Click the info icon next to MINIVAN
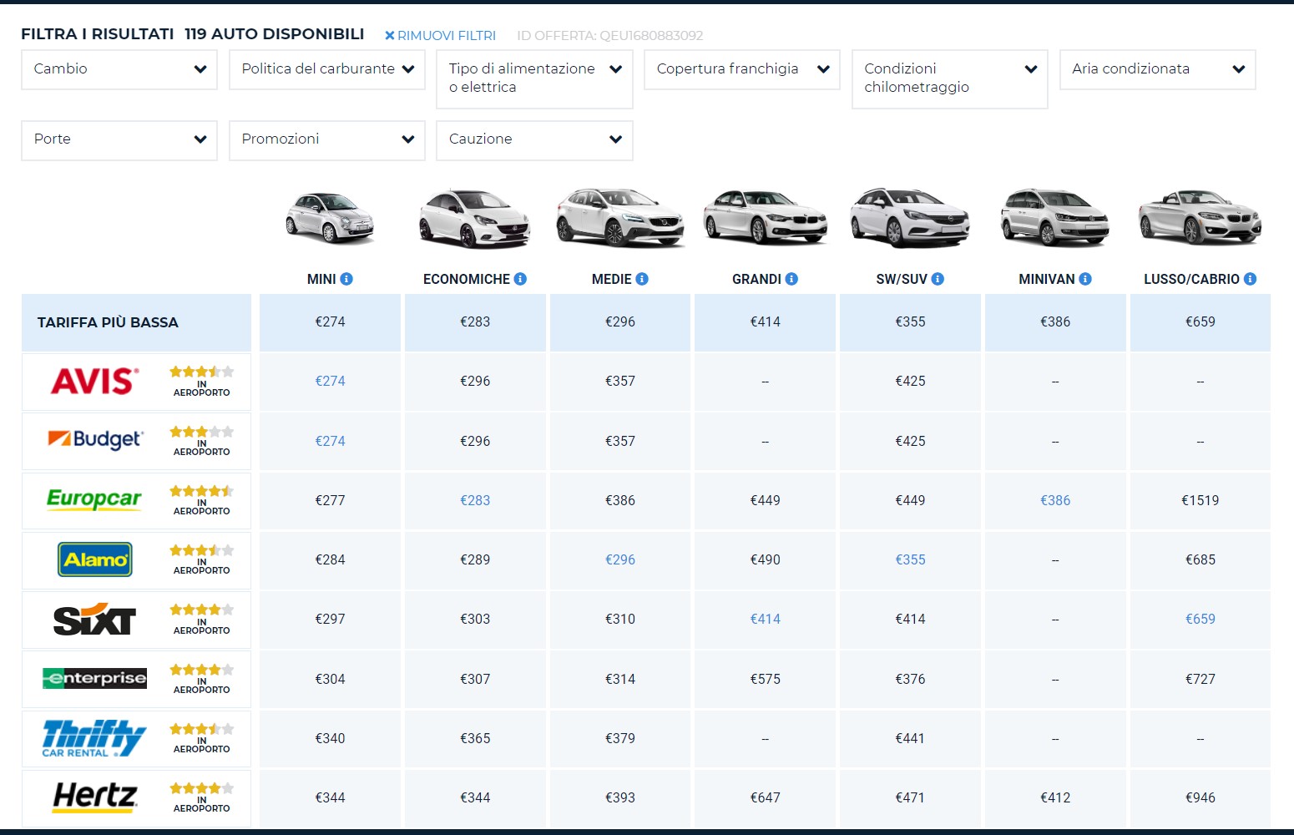The image size is (1294, 835). point(1085,279)
